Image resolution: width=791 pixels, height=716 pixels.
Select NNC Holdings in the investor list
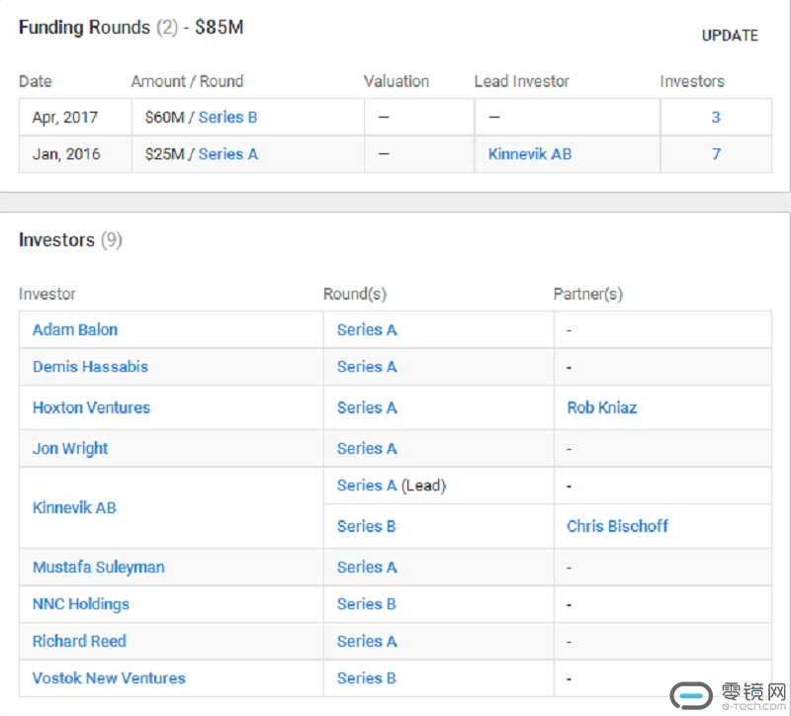[x=81, y=604]
